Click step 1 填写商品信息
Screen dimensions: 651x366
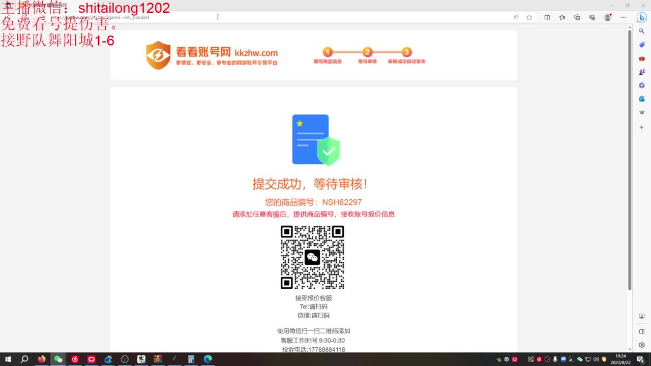tap(328, 56)
